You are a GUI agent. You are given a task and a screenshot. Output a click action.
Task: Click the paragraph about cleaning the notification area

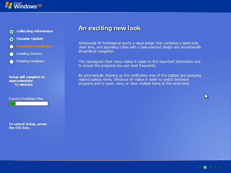[x=140, y=80]
